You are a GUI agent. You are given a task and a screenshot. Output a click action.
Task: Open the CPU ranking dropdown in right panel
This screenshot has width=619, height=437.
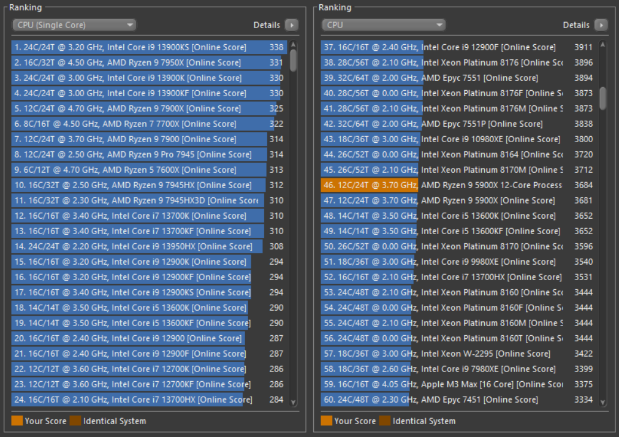click(x=384, y=25)
